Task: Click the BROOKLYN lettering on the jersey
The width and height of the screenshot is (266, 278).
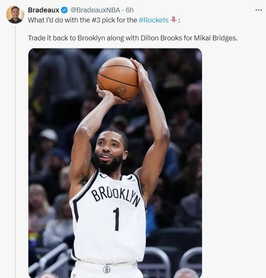Action: (x=116, y=196)
